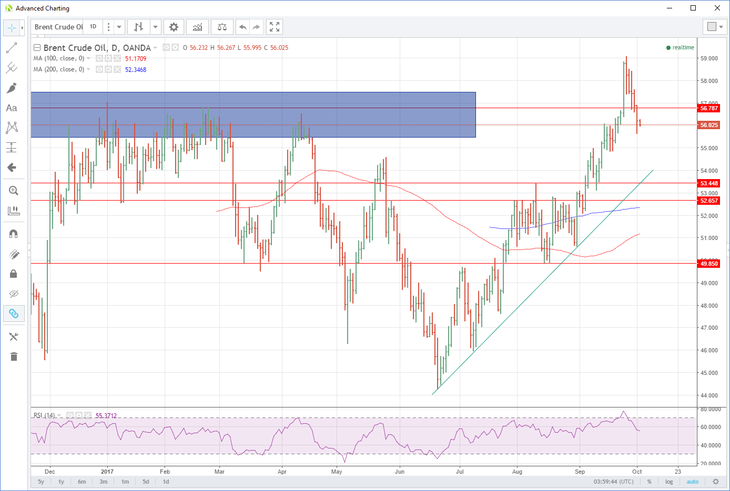
Task: Toggle stay-in-drawing-mode pencil icon
Action: (x=14, y=254)
